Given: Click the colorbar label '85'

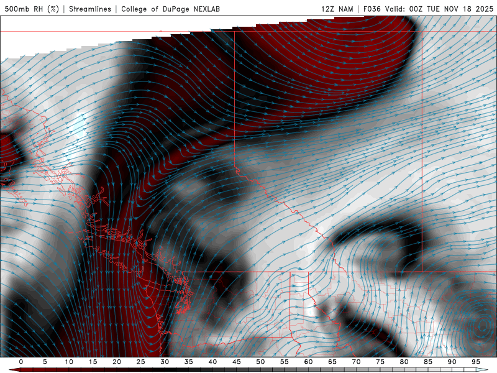Looking at the screenshot, I should pyautogui.click(x=428, y=362).
